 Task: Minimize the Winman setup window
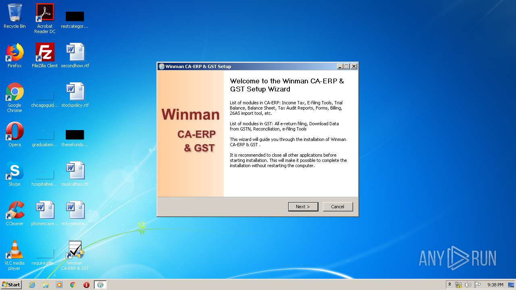click(340, 66)
